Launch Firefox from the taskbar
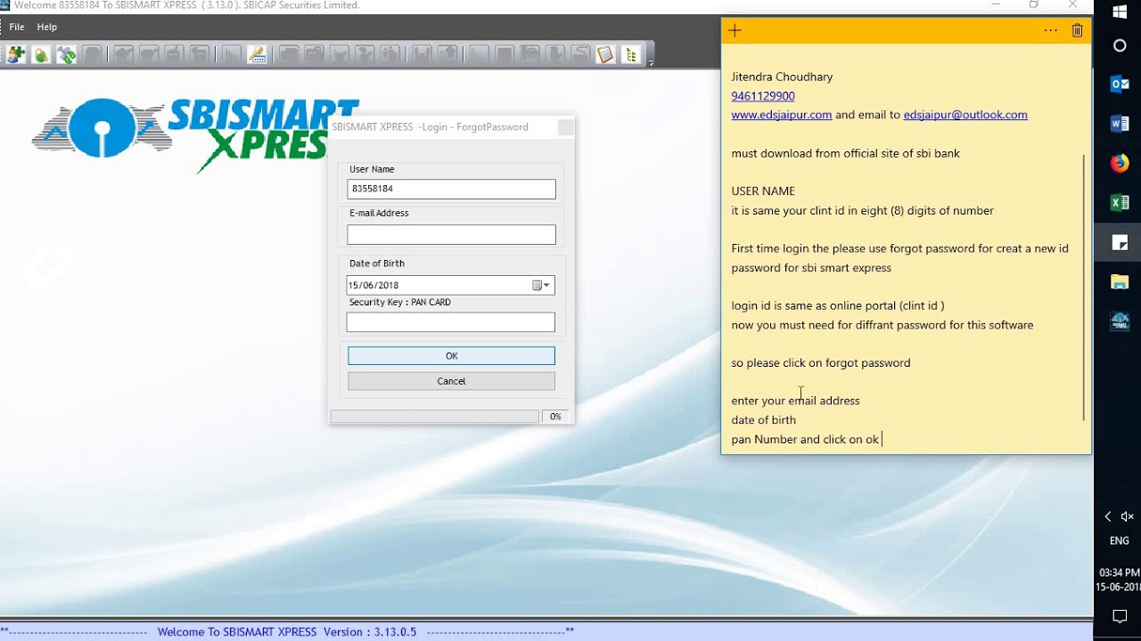The image size is (1141, 641). coord(1120,163)
